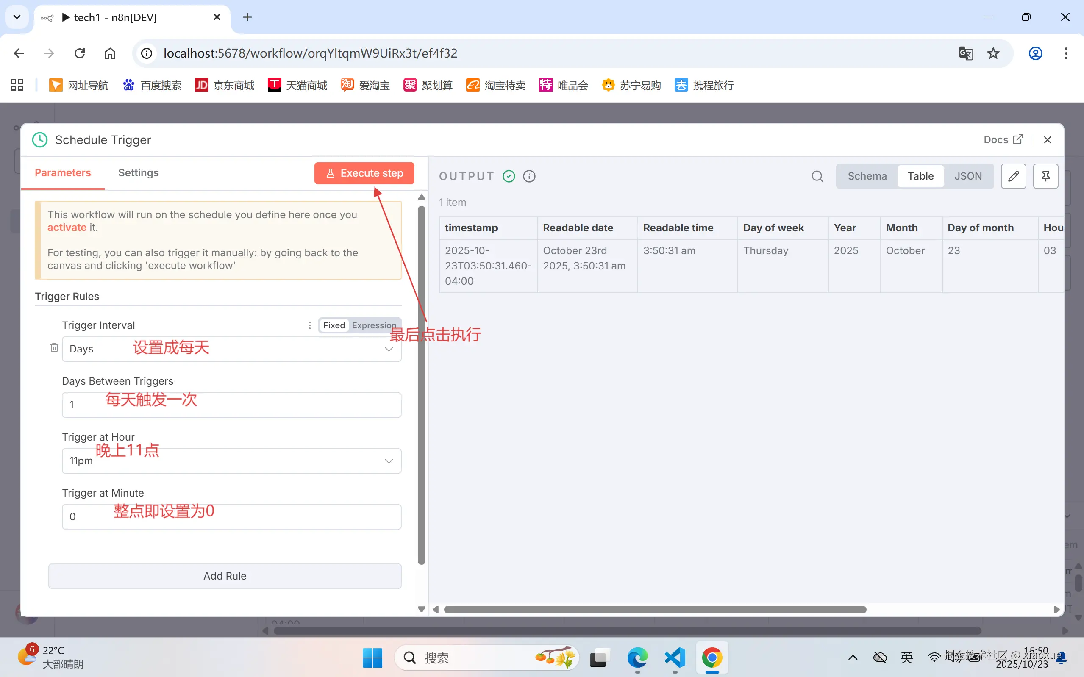The height and width of the screenshot is (677, 1084).
Task: Close the Schedule Trigger panel
Action: click(x=1047, y=140)
